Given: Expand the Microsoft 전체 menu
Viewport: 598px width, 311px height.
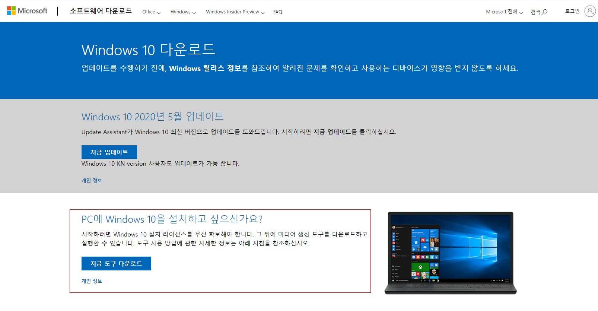Looking at the screenshot, I should click(505, 12).
